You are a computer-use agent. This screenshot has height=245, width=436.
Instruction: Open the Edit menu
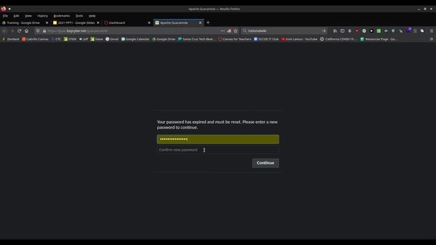[x=16, y=16]
